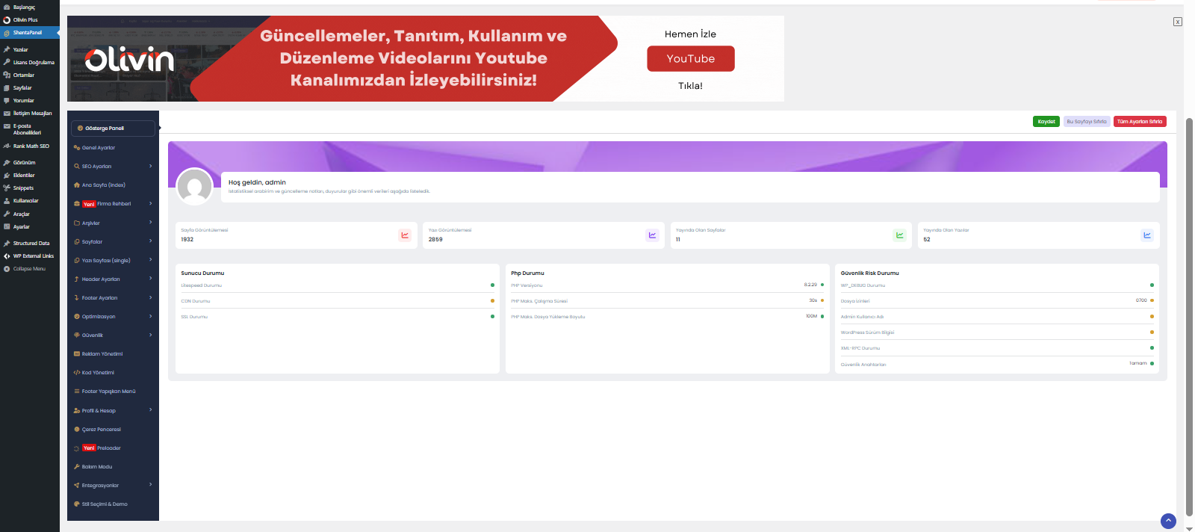The image size is (1195, 532).
Task: Expand the Firma Rehberi submenu chevron
Action: 151,203
